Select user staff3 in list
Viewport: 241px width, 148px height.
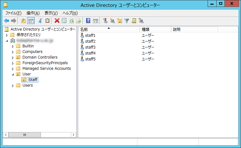click(x=90, y=47)
